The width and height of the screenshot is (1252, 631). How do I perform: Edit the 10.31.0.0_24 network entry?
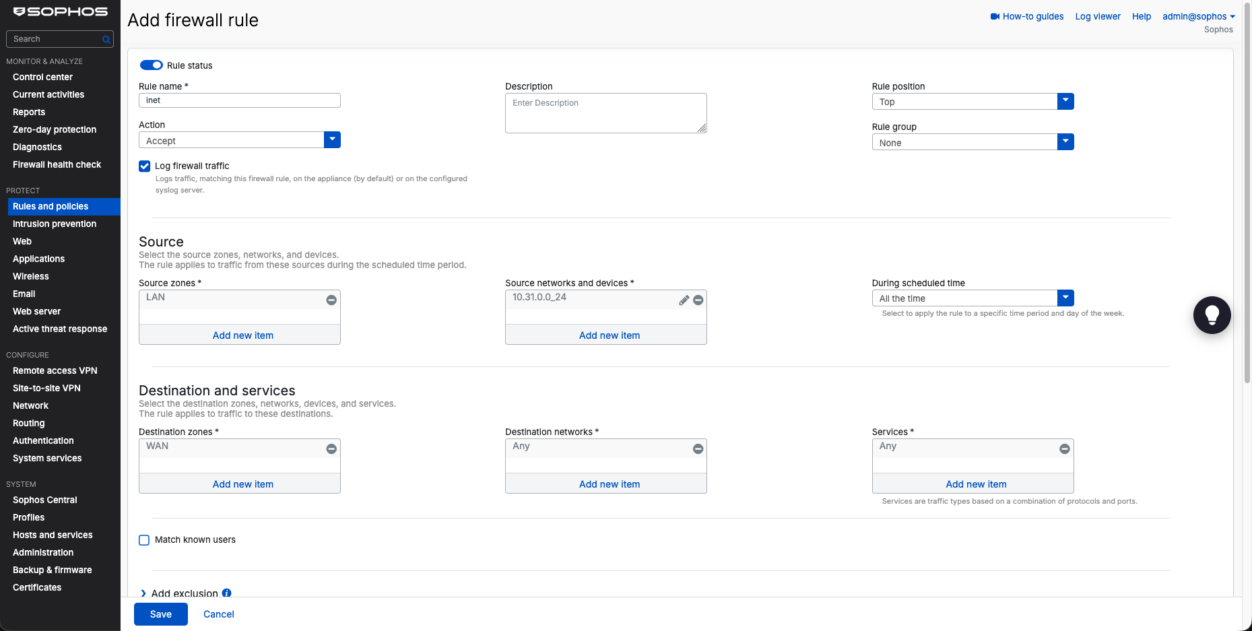pyautogui.click(x=684, y=300)
